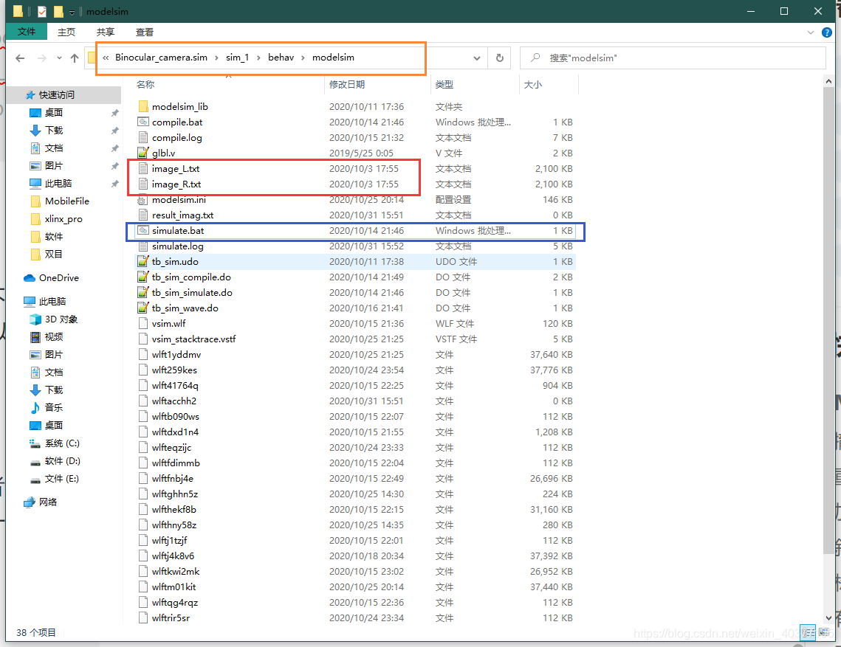Switch to the 主页 ribbon tab
The width and height of the screenshot is (841, 647).
pyautogui.click(x=66, y=32)
